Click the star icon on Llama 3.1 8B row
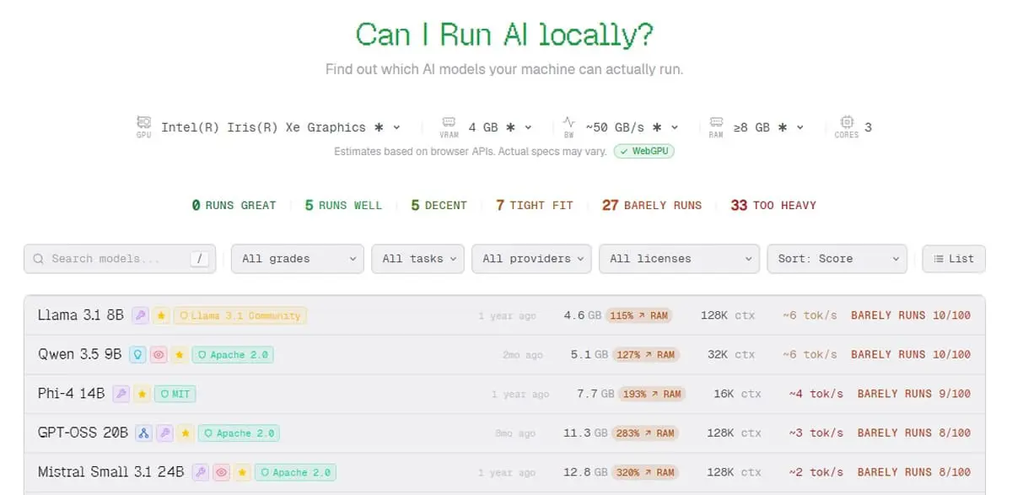The width and height of the screenshot is (1012, 495). (161, 315)
